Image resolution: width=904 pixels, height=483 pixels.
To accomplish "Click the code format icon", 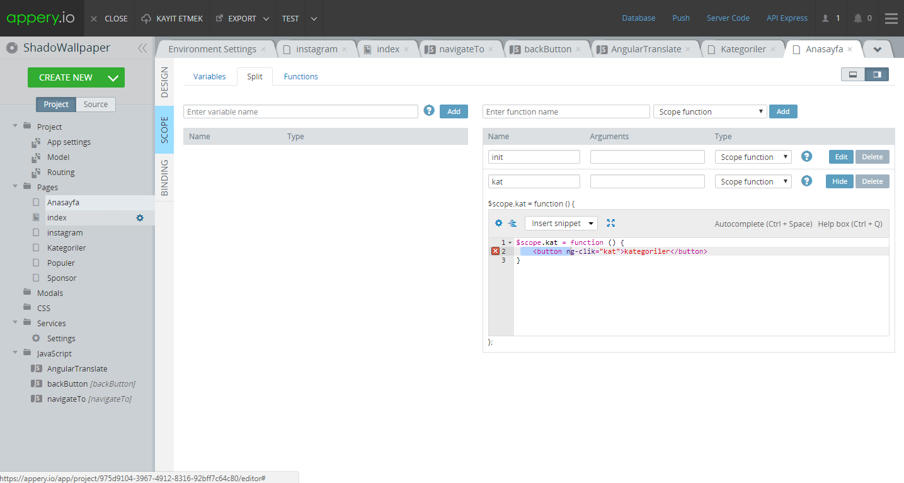I will click(x=512, y=223).
